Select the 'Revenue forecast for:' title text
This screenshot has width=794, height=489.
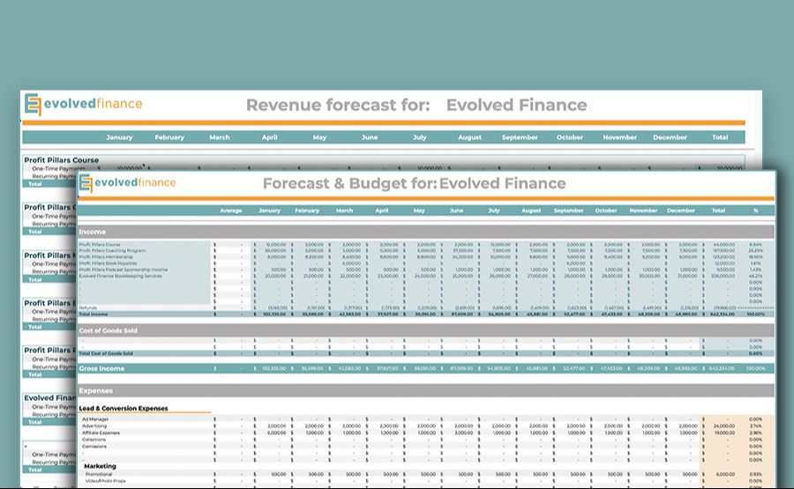(x=338, y=105)
